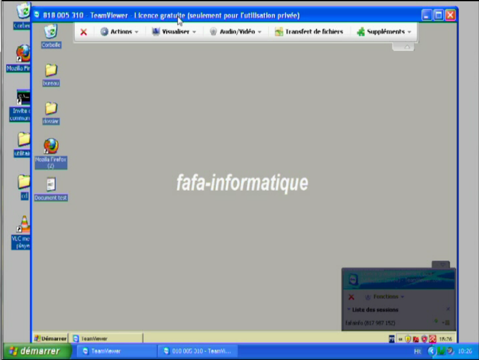Open the Visualiser dropdown menu
The height and width of the screenshot is (360, 479).
coord(174,32)
